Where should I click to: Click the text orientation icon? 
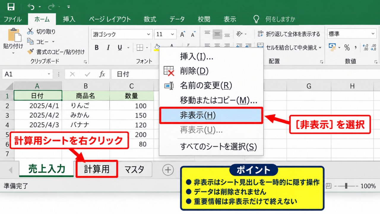[239, 34]
